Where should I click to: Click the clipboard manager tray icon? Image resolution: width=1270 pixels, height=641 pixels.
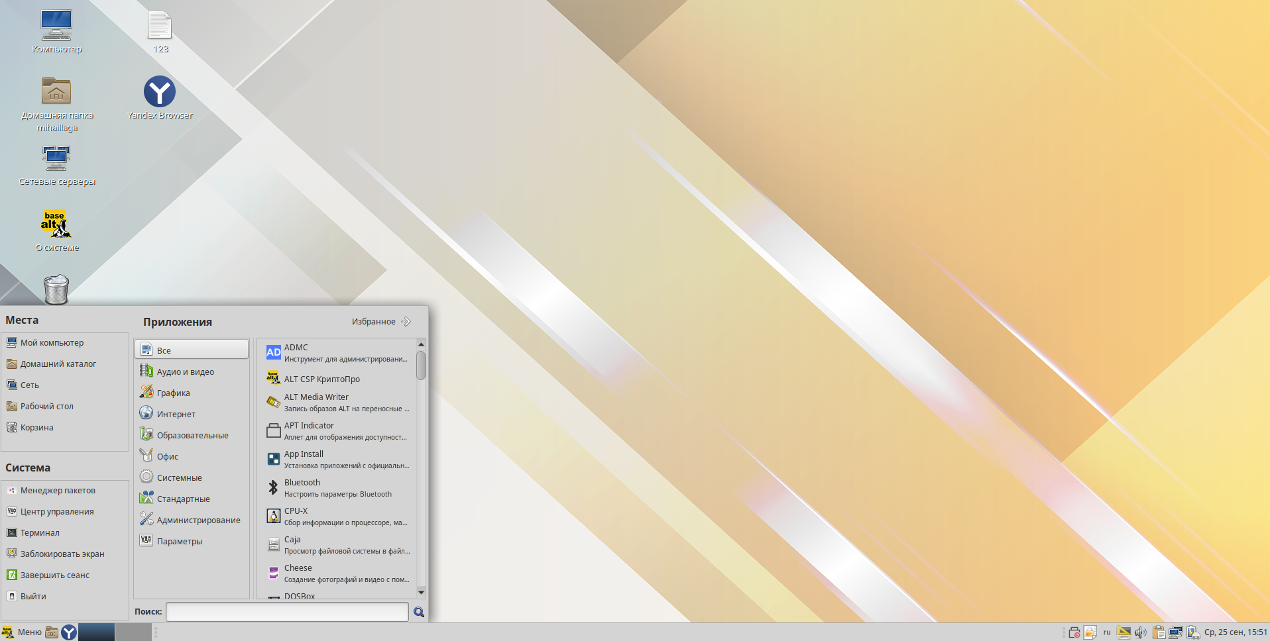coord(1159,632)
